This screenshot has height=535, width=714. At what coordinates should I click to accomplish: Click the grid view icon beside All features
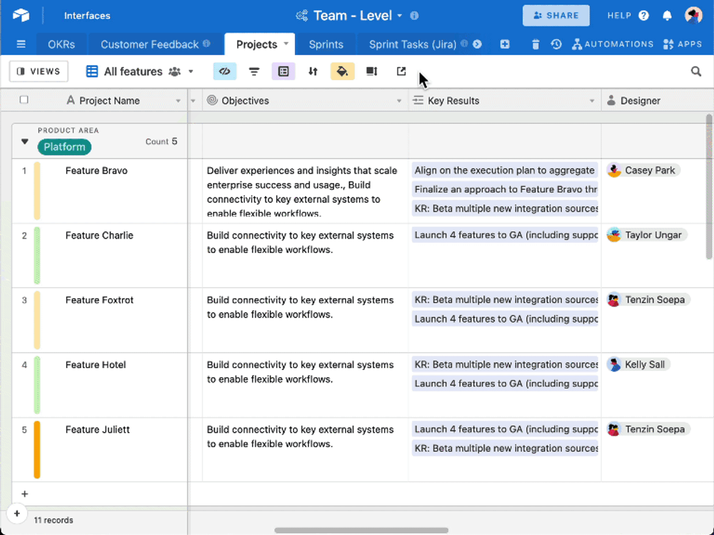tap(92, 71)
